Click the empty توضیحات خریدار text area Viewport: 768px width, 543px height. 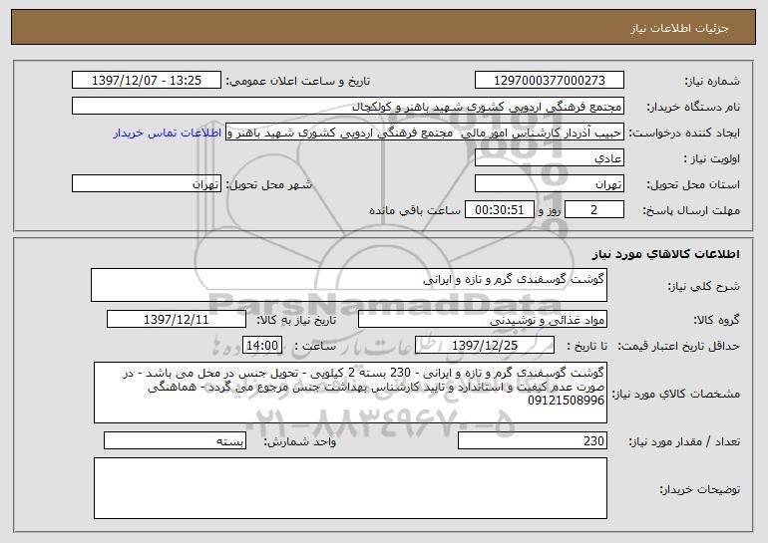point(350,488)
